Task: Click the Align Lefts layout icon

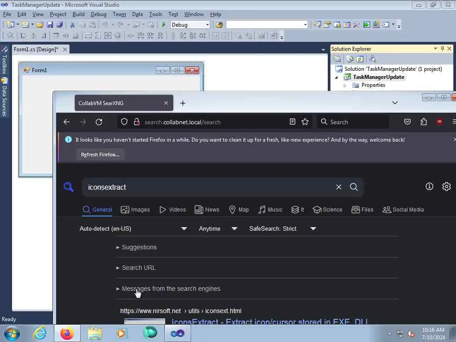Action: (x=24, y=36)
